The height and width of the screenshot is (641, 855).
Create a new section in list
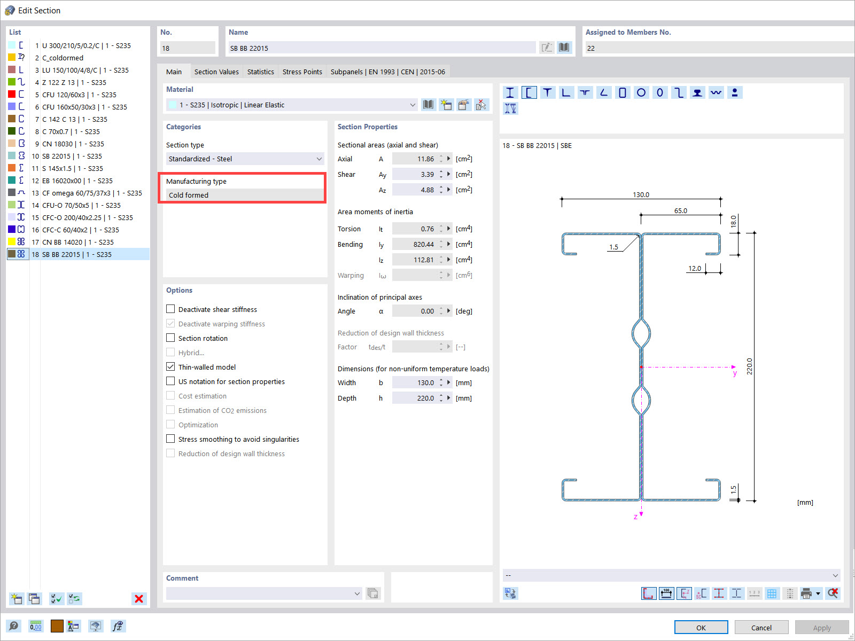click(x=17, y=599)
